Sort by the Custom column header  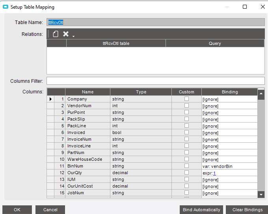(186, 92)
